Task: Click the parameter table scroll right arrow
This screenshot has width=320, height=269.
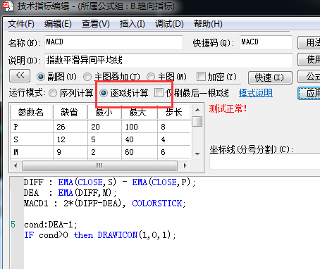Action: pos(185,165)
